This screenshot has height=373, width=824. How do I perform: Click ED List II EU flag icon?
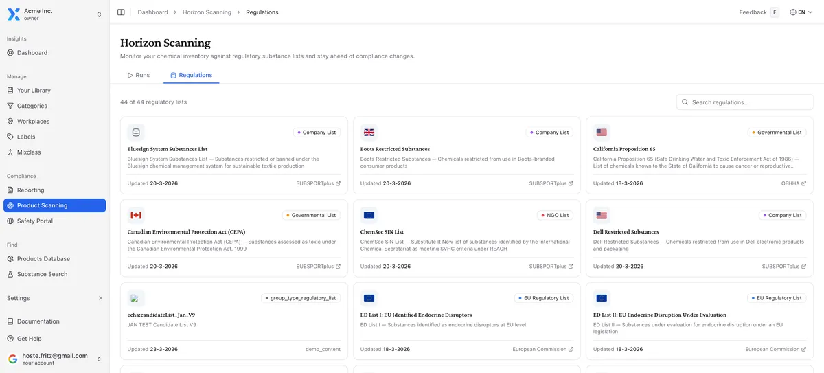tap(602, 298)
